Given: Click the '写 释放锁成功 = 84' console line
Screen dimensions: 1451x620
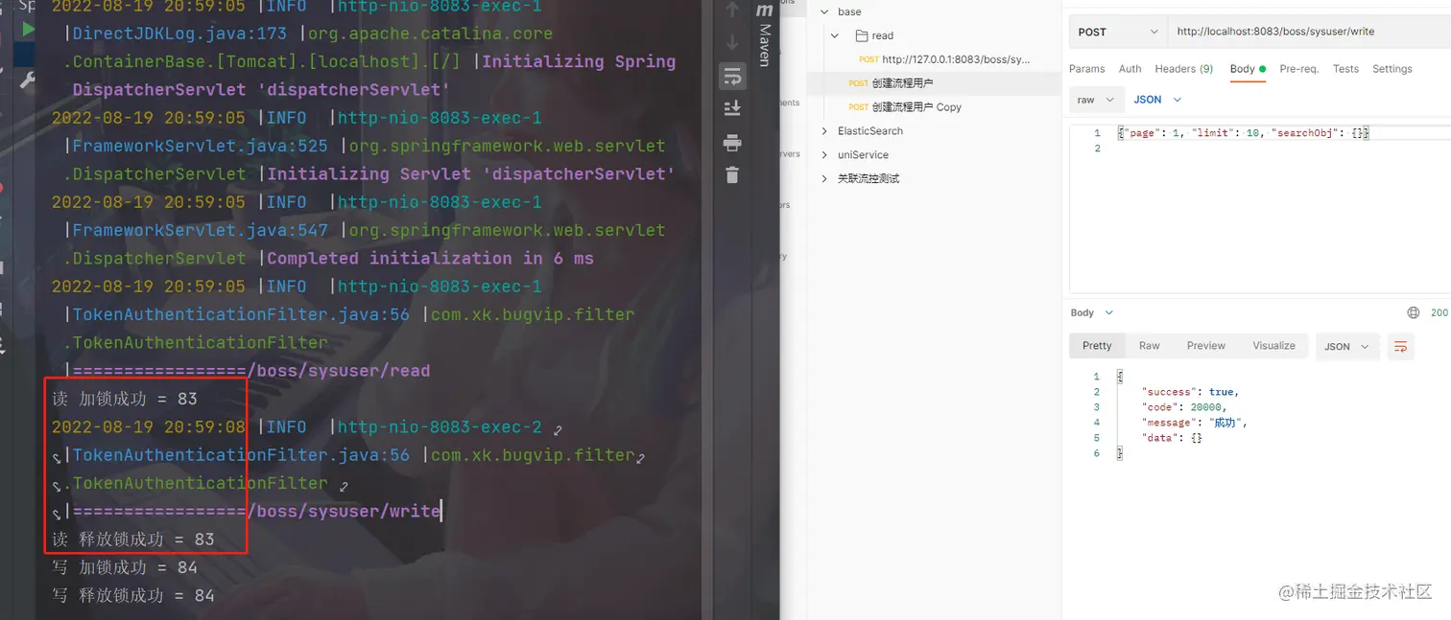Looking at the screenshot, I should pos(133,595).
